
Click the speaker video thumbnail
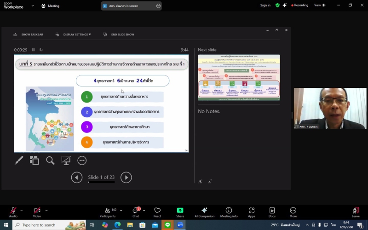pos(330,109)
